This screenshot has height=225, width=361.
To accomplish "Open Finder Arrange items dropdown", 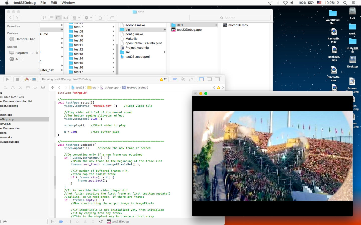I will 76,18.
